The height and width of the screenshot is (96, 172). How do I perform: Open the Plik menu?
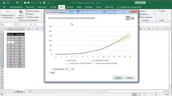(4, 7)
